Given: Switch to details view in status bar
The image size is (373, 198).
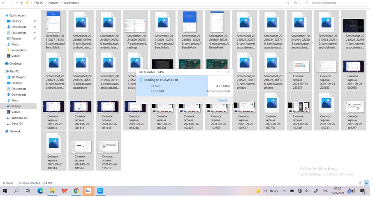Looking at the screenshot, I should click(x=361, y=183).
